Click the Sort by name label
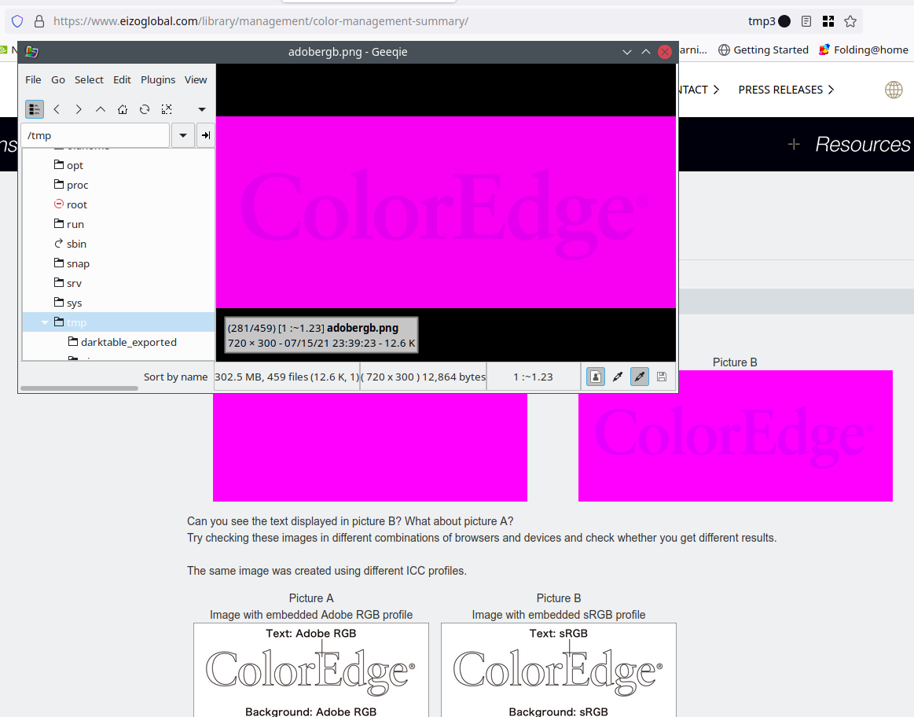Image resolution: width=914 pixels, height=717 pixels. (x=175, y=377)
